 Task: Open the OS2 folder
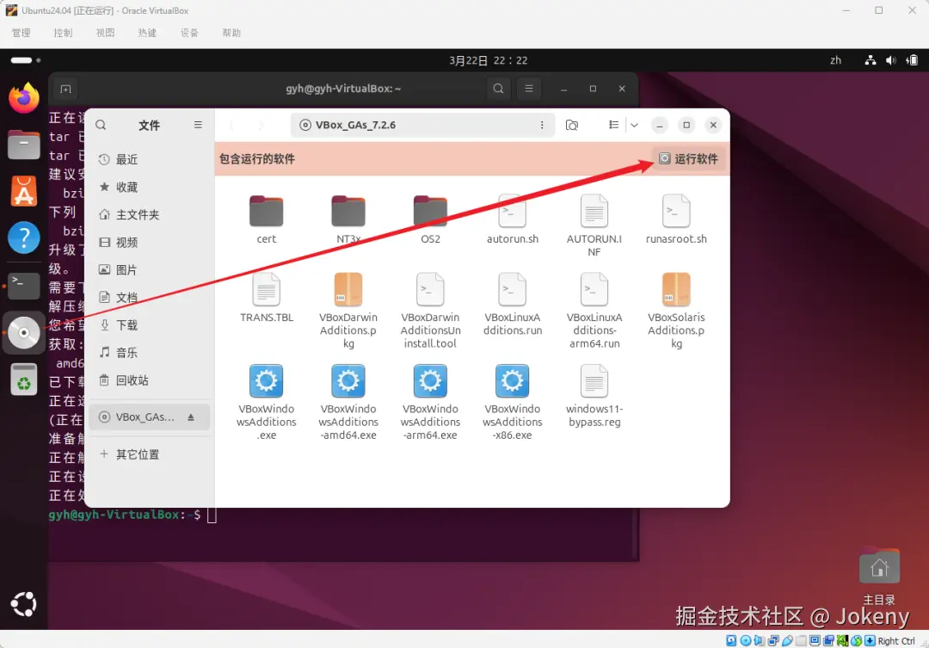(430, 219)
